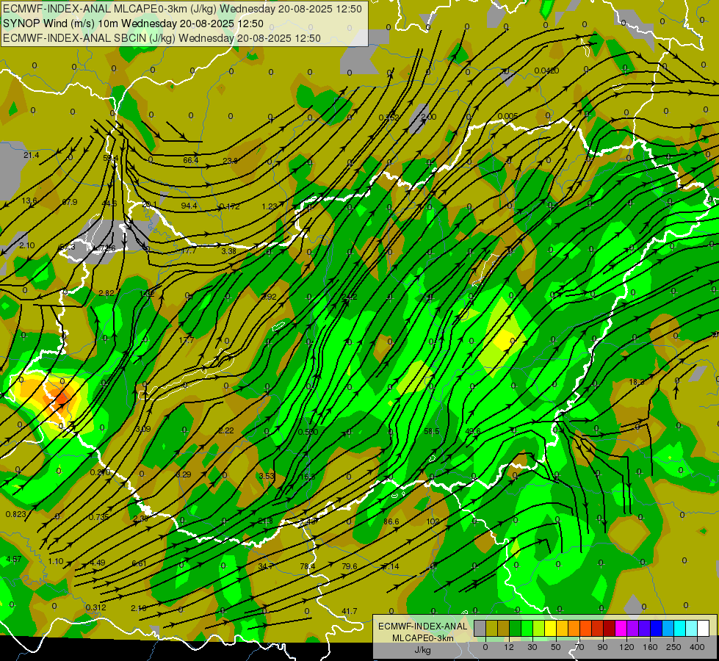Click the 66.4 value on the map
Screen dimensions: 719x661
(191, 160)
